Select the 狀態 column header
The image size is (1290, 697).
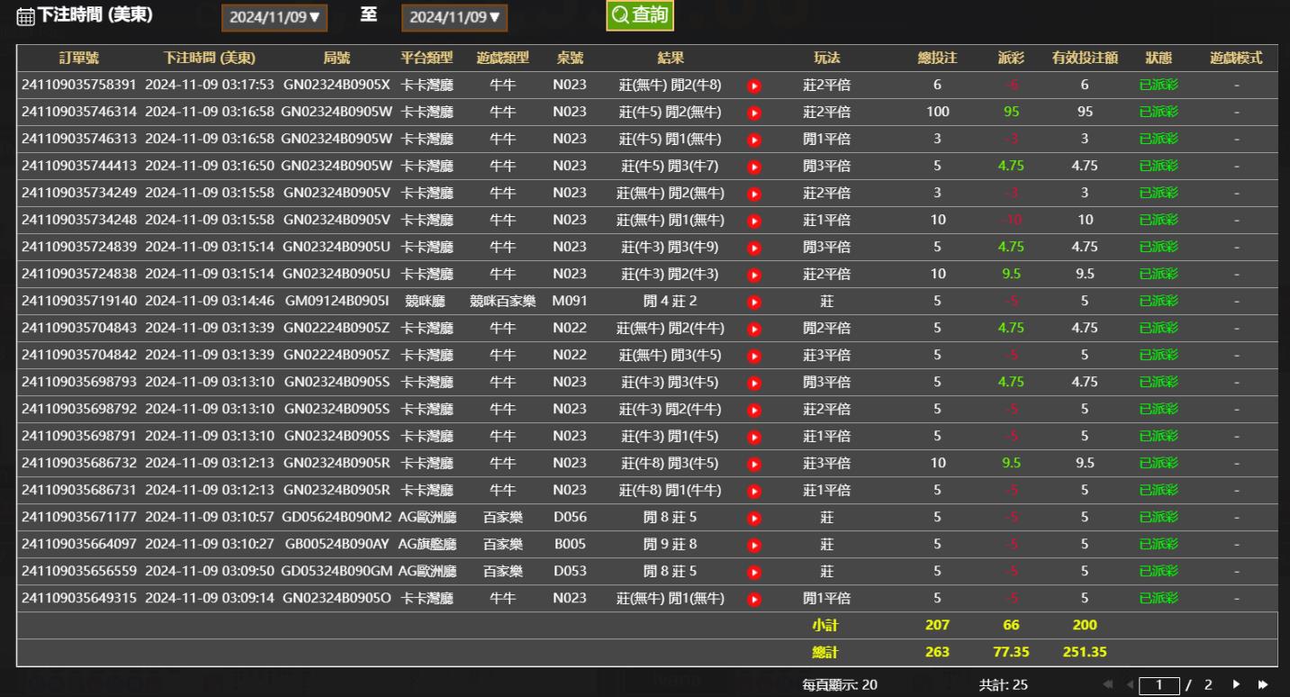coord(1158,59)
